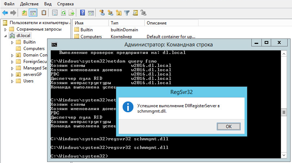292x163 pixels.
Task: Create a new organizational unit from the toolbar
Action: pyautogui.click(x=119, y=13)
